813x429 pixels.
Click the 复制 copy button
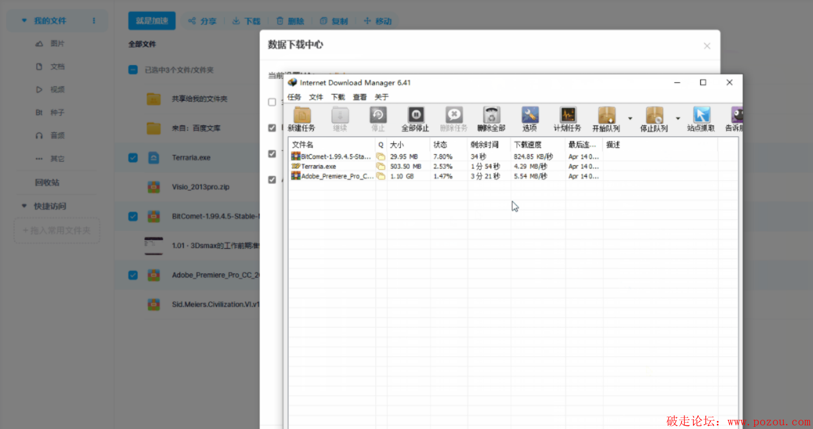click(334, 21)
